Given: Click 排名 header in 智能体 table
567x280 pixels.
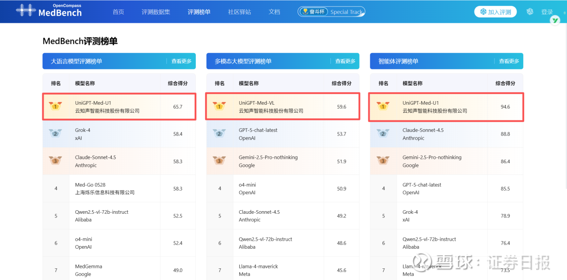Looking at the screenshot, I should (x=383, y=83).
